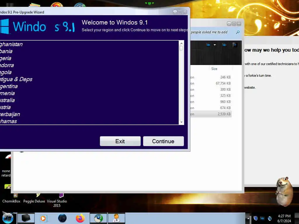Open Windows Media Player from taskbar
The height and width of the screenshot is (224, 299).
tap(43, 218)
